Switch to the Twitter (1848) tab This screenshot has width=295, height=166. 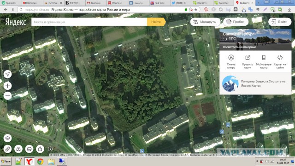pos(181,3)
